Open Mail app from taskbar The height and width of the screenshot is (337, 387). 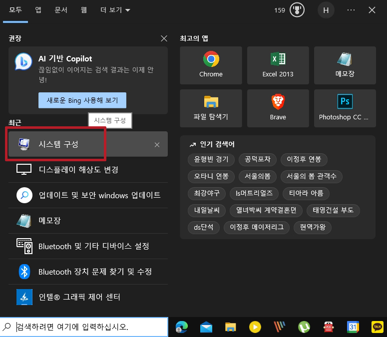tap(206, 327)
